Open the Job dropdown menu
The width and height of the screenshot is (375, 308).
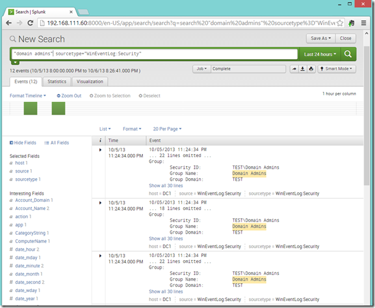pos(201,69)
